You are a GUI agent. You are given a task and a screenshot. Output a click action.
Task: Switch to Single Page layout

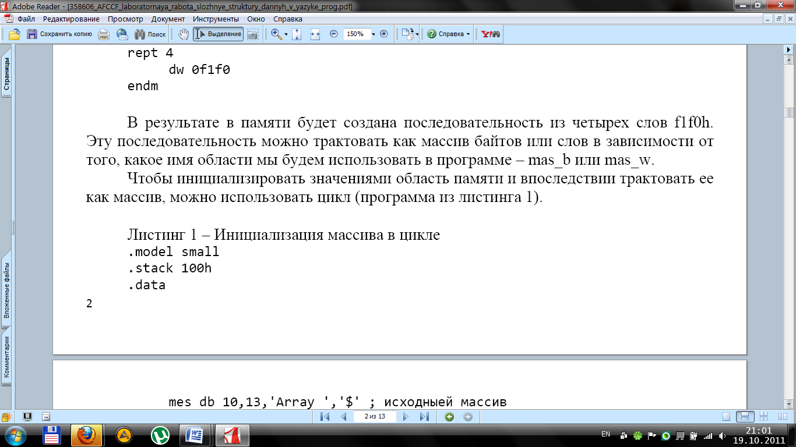(x=726, y=417)
